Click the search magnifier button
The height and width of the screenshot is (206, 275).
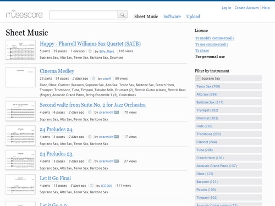[122, 15]
